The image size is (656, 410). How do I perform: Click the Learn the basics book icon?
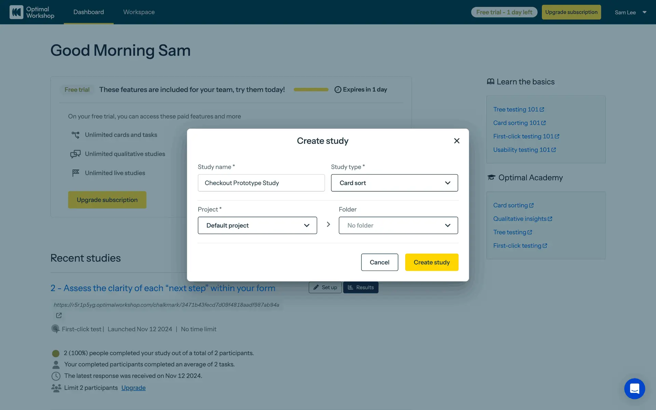490,82
